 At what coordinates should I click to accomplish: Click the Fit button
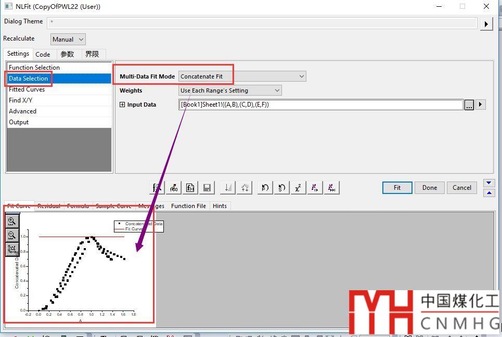click(x=397, y=188)
